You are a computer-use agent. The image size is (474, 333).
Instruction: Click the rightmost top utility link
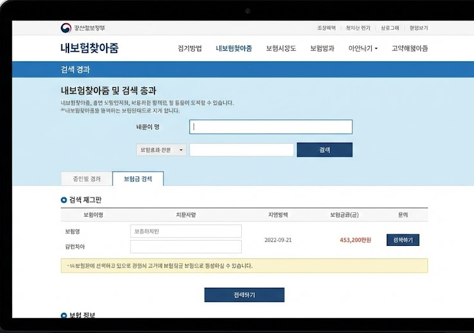tap(418, 28)
